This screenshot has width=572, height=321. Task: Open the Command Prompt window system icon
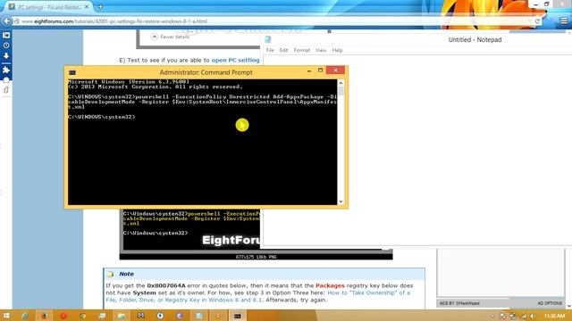(72, 72)
